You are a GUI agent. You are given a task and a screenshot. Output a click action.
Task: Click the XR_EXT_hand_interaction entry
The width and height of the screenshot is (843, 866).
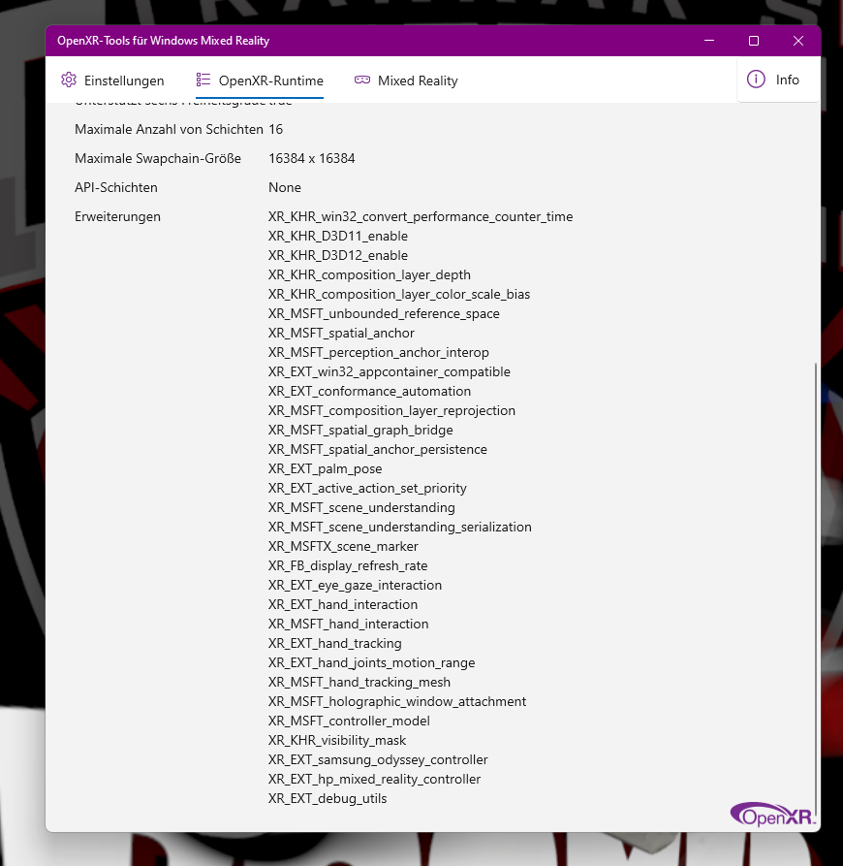point(343,605)
